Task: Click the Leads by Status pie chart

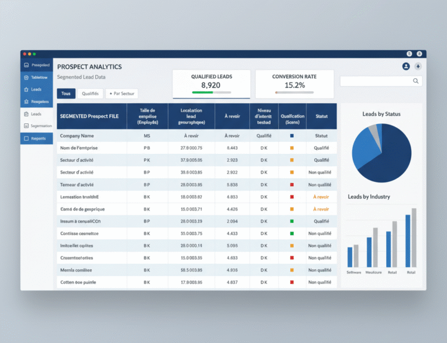Action: click(381, 153)
